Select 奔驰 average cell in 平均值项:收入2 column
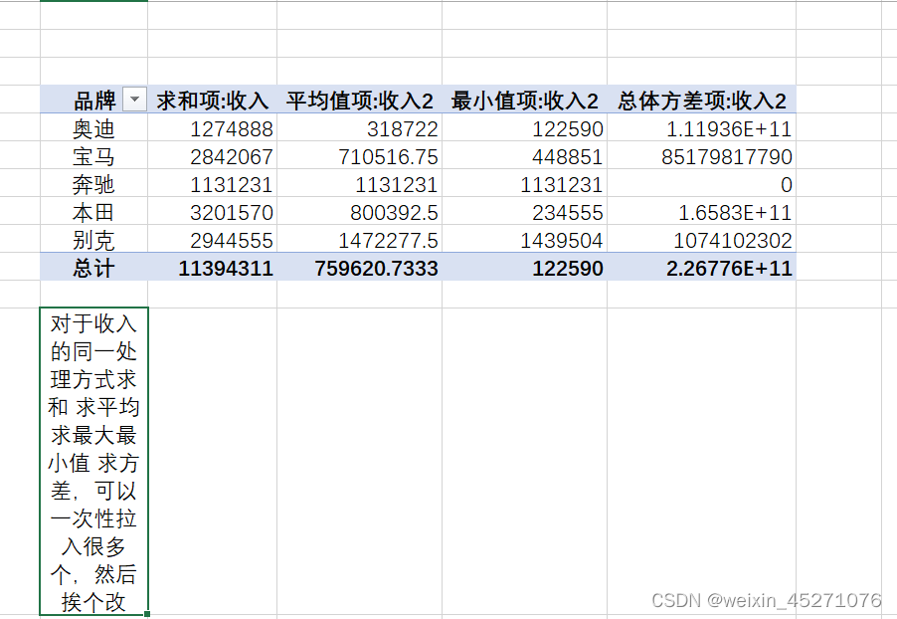 point(359,184)
